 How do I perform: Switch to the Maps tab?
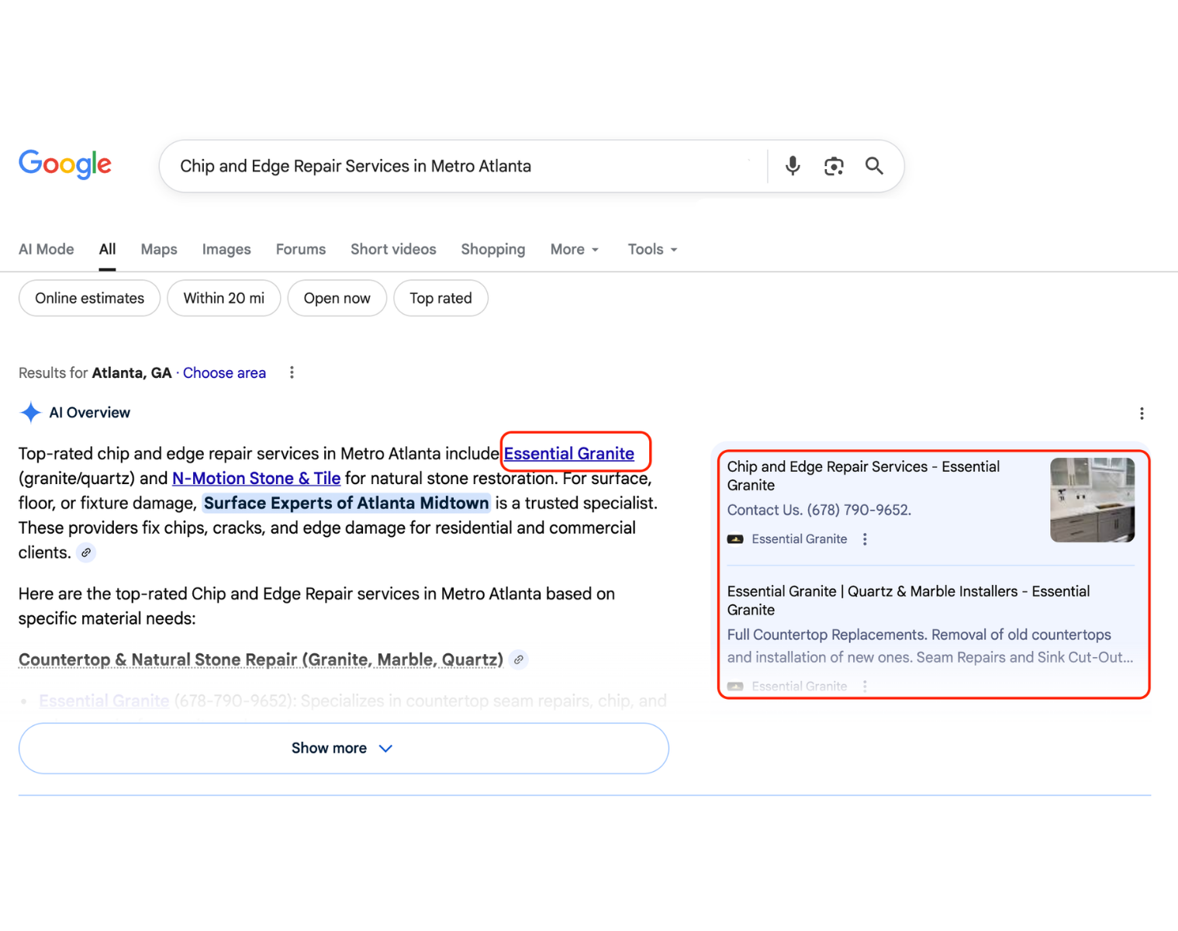pos(158,249)
